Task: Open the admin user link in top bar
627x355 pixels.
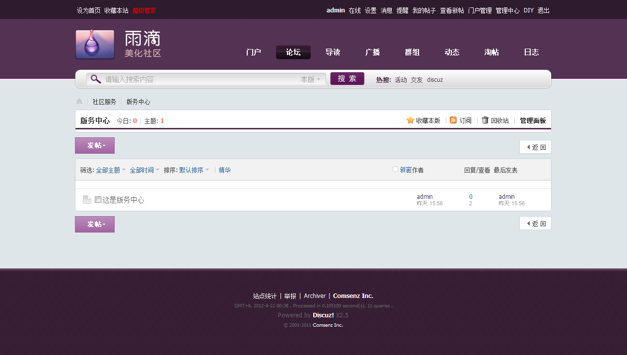Action: pyautogui.click(x=336, y=10)
